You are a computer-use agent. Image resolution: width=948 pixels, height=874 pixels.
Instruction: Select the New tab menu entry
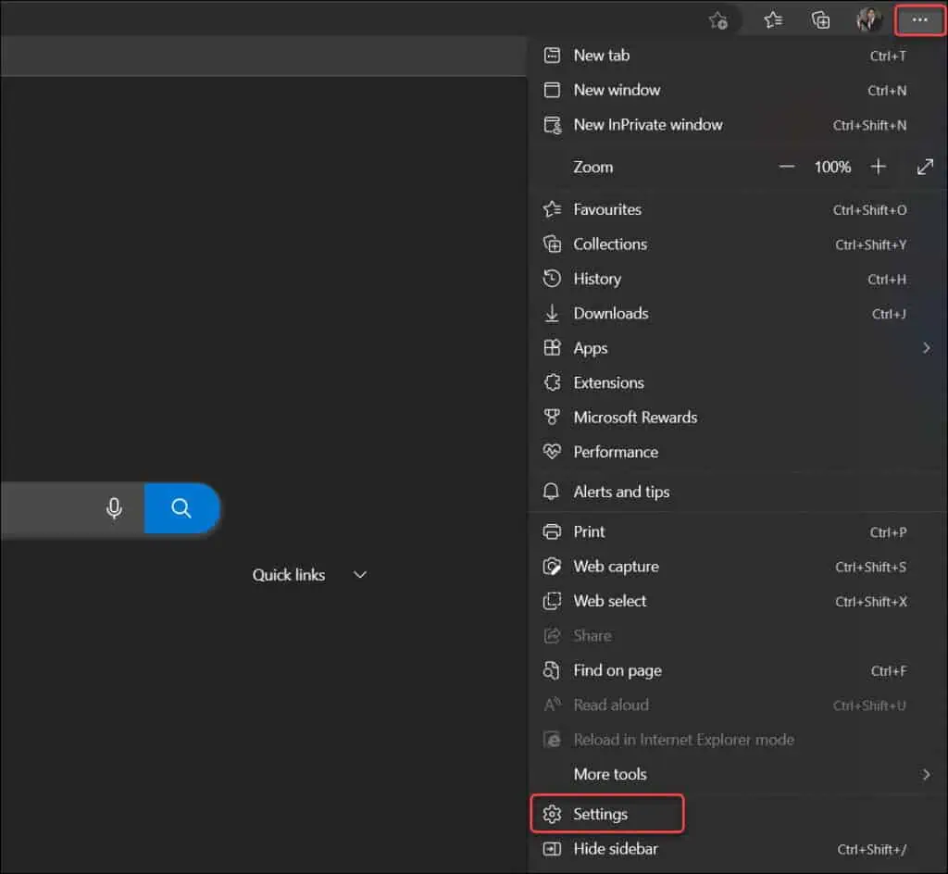[738, 56]
